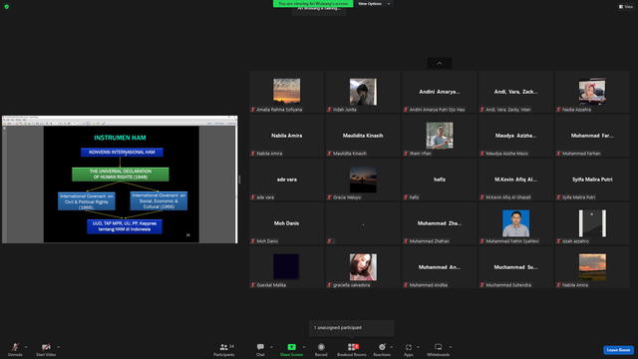Select Gracia Waluyo's video tile
638x359 pixels.
coord(363,179)
